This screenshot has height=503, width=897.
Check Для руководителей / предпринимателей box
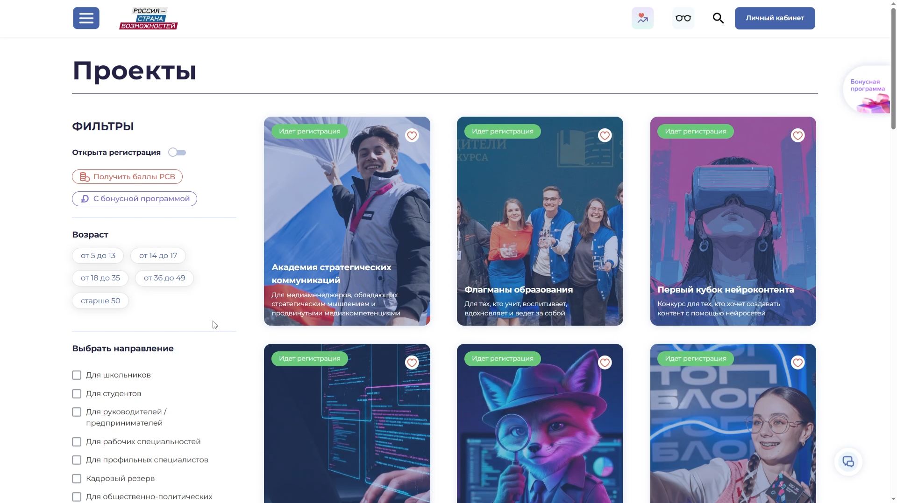click(77, 412)
